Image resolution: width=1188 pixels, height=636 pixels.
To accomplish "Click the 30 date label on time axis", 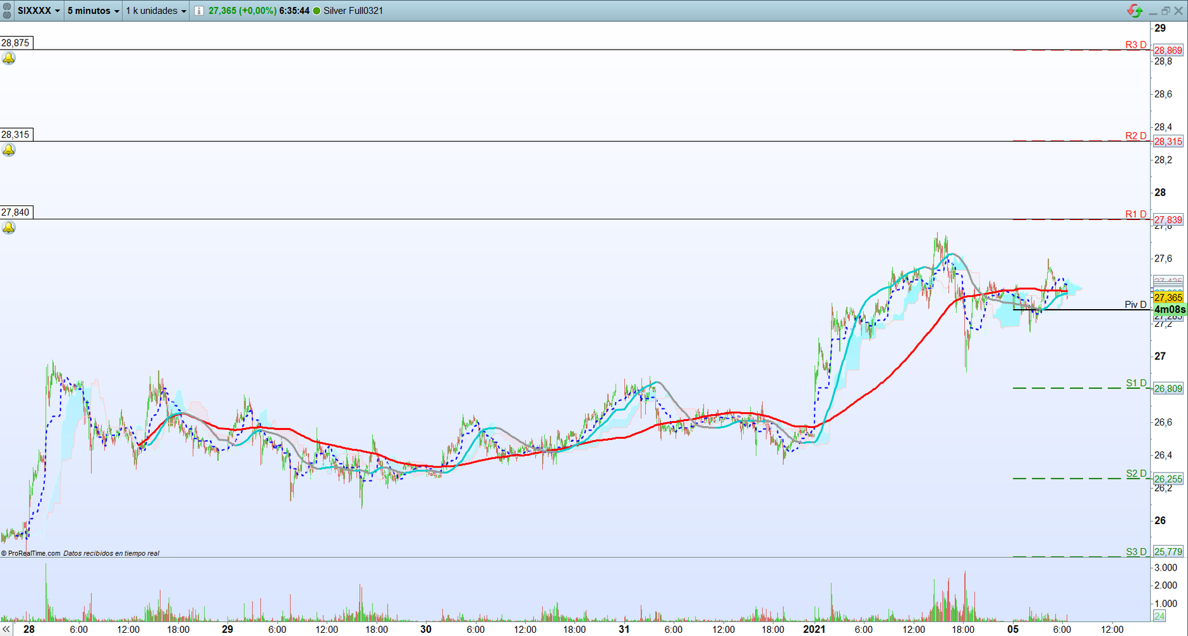I will pyautogui.click(x=426, y=630).
